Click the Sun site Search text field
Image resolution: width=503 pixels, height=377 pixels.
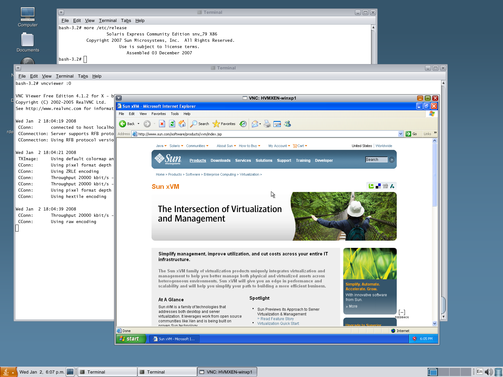[376, 160]
